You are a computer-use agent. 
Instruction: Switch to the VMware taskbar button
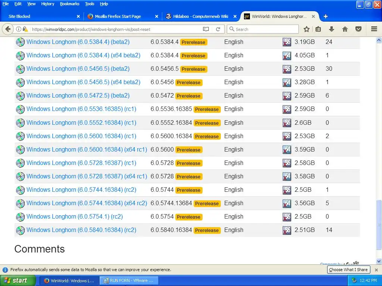click(x=129, y=281)
